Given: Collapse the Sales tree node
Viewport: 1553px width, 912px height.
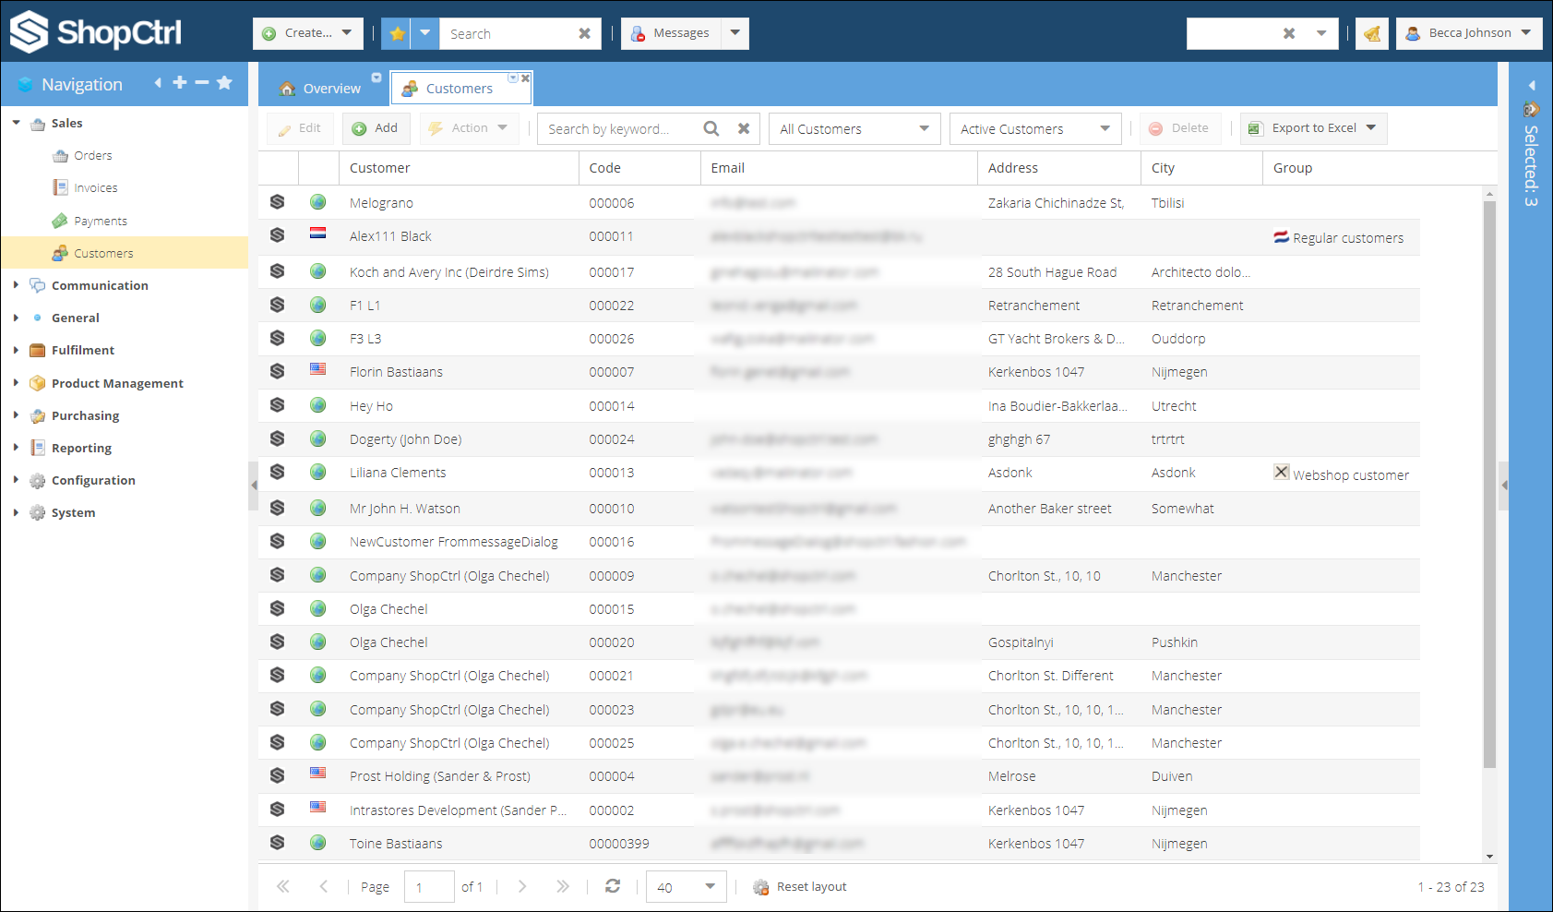Looking at the screenshot, I should coord(16,123).
